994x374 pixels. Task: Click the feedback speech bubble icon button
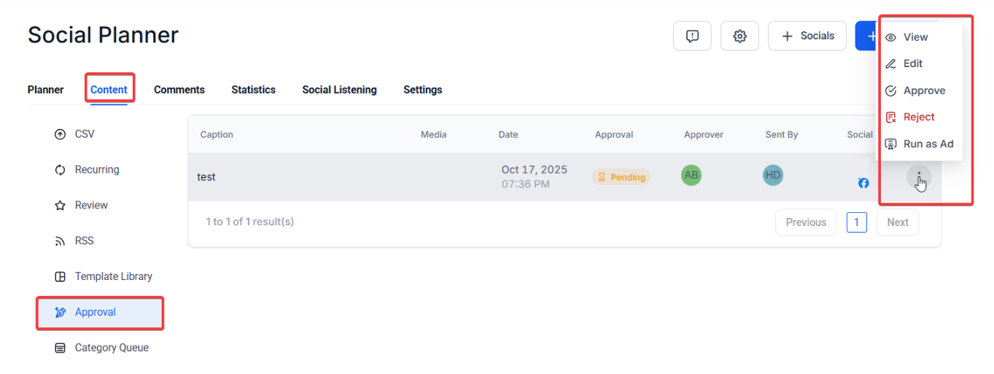(692, 36)
